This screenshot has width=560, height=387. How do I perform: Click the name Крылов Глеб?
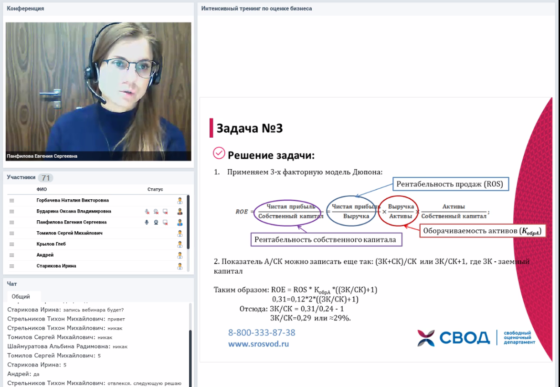click(51, 244)
